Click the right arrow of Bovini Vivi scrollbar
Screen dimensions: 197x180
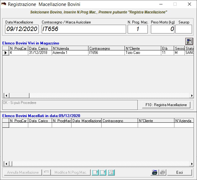pyautogui.click(x=192, y=95)
